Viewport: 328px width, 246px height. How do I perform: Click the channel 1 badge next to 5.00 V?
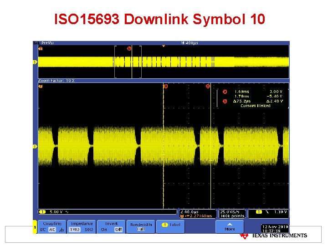42,212
